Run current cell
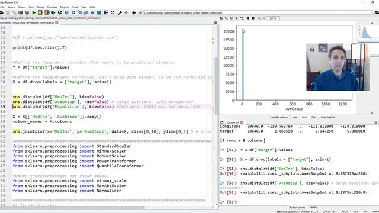Screen dimensions: 379x213 (40, 12)
